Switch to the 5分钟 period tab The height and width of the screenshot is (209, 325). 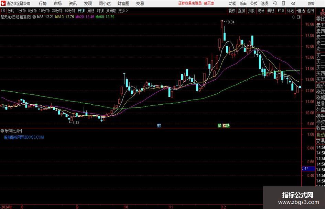click(x=32, y=11)
